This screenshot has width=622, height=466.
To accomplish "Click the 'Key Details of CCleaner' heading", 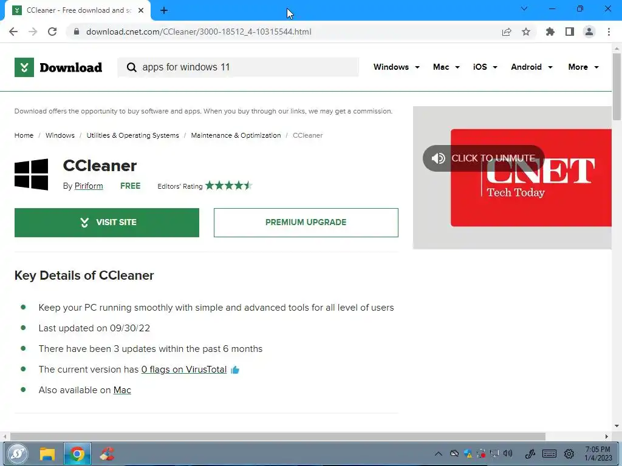I will click(84, 275).
